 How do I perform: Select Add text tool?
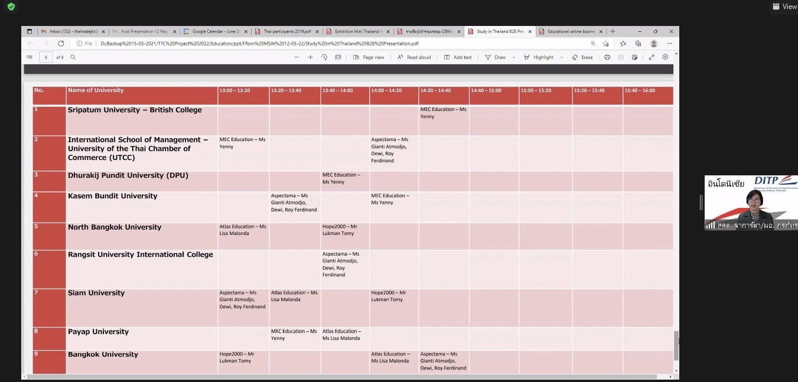click(458, 57)
